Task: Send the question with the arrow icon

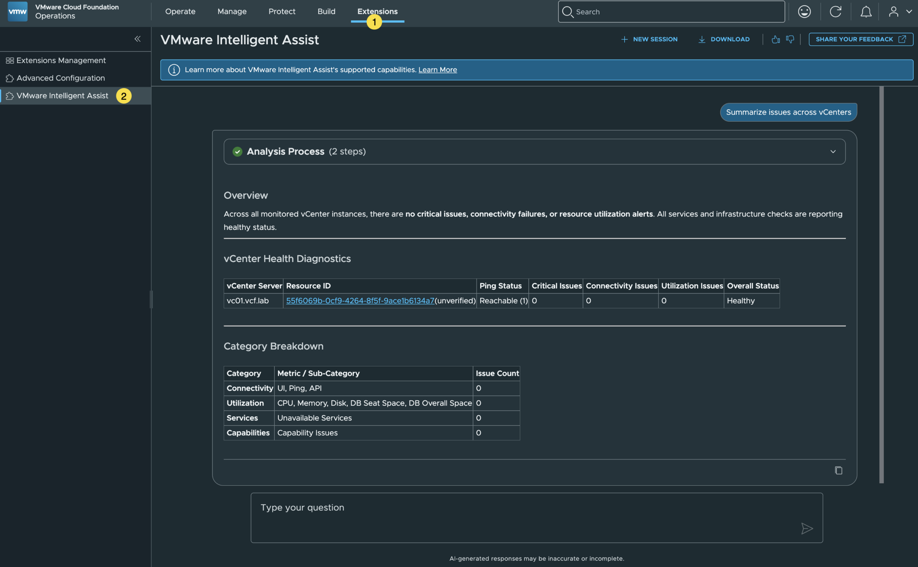Action: point(807,528)
